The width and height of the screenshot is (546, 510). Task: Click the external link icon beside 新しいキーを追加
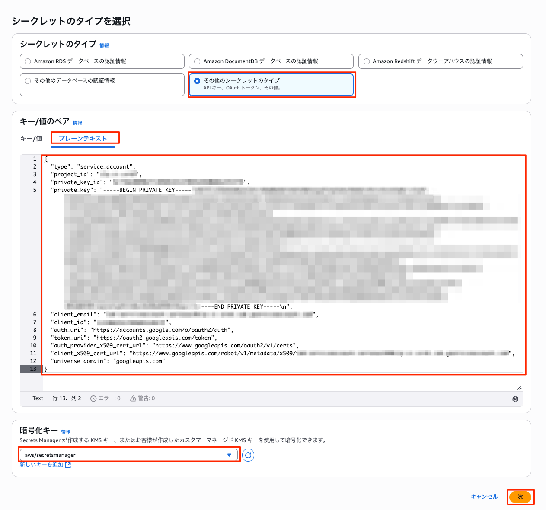click(68, 465)
